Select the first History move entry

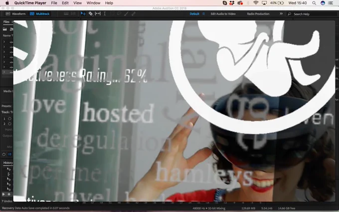(x=9, y=169)
